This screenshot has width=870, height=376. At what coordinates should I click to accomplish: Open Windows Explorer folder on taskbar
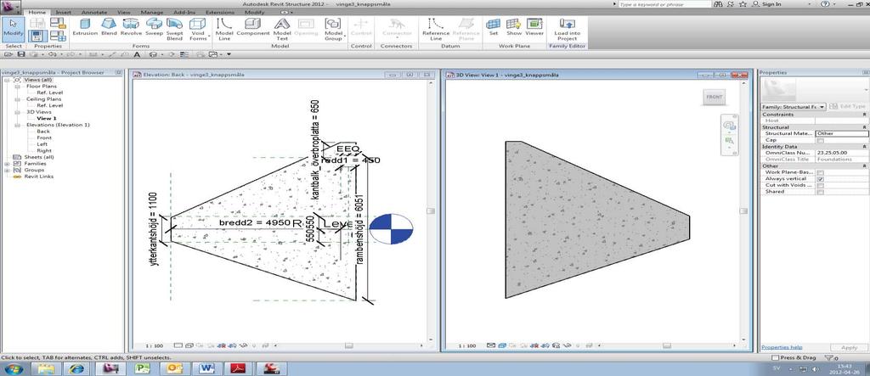(x=46, y=368)
